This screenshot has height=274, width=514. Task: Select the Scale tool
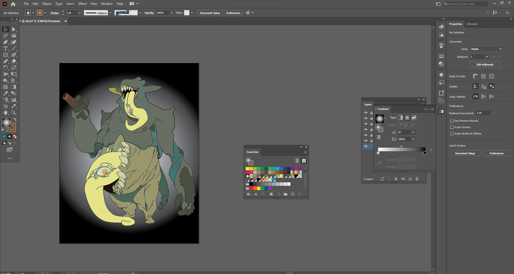click(x=14, y=68)
